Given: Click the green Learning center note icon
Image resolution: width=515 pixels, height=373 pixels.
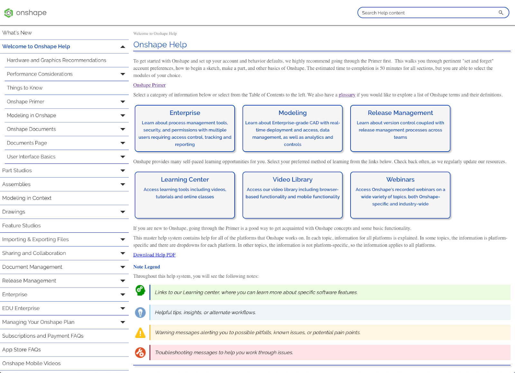Looking at the screenshot, I should [140, 291].
